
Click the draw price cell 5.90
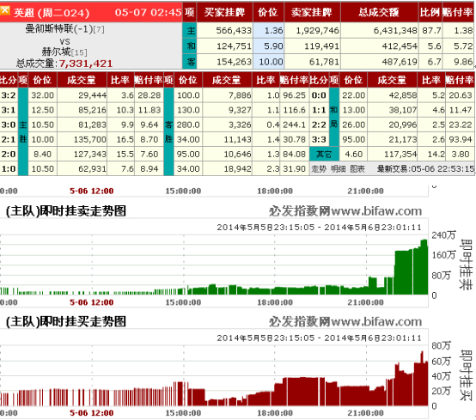point(269,46)
